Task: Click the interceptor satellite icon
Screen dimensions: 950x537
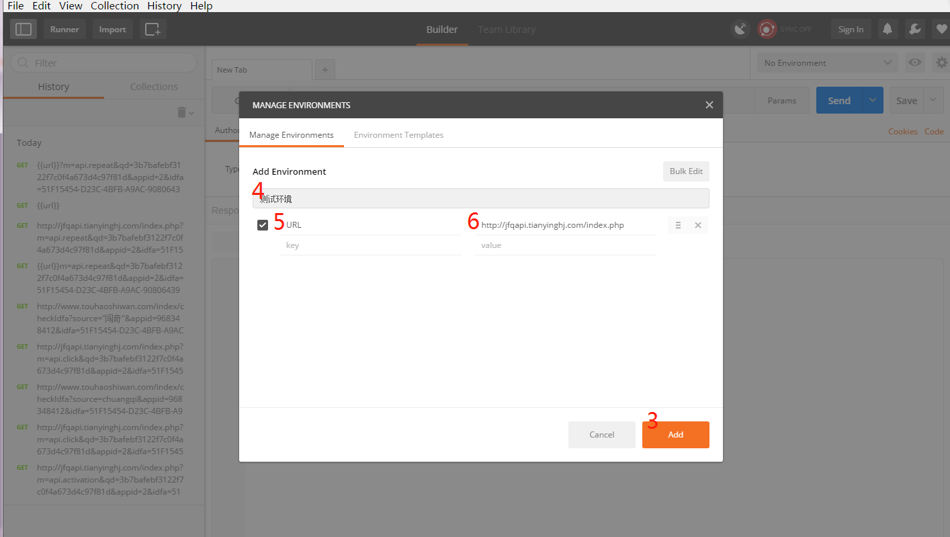Action: click(x=740, y=29)
